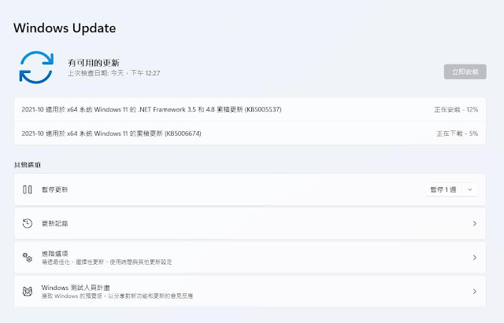Open Windows 測試人員計畫 via its chevron

click(474, 292)
